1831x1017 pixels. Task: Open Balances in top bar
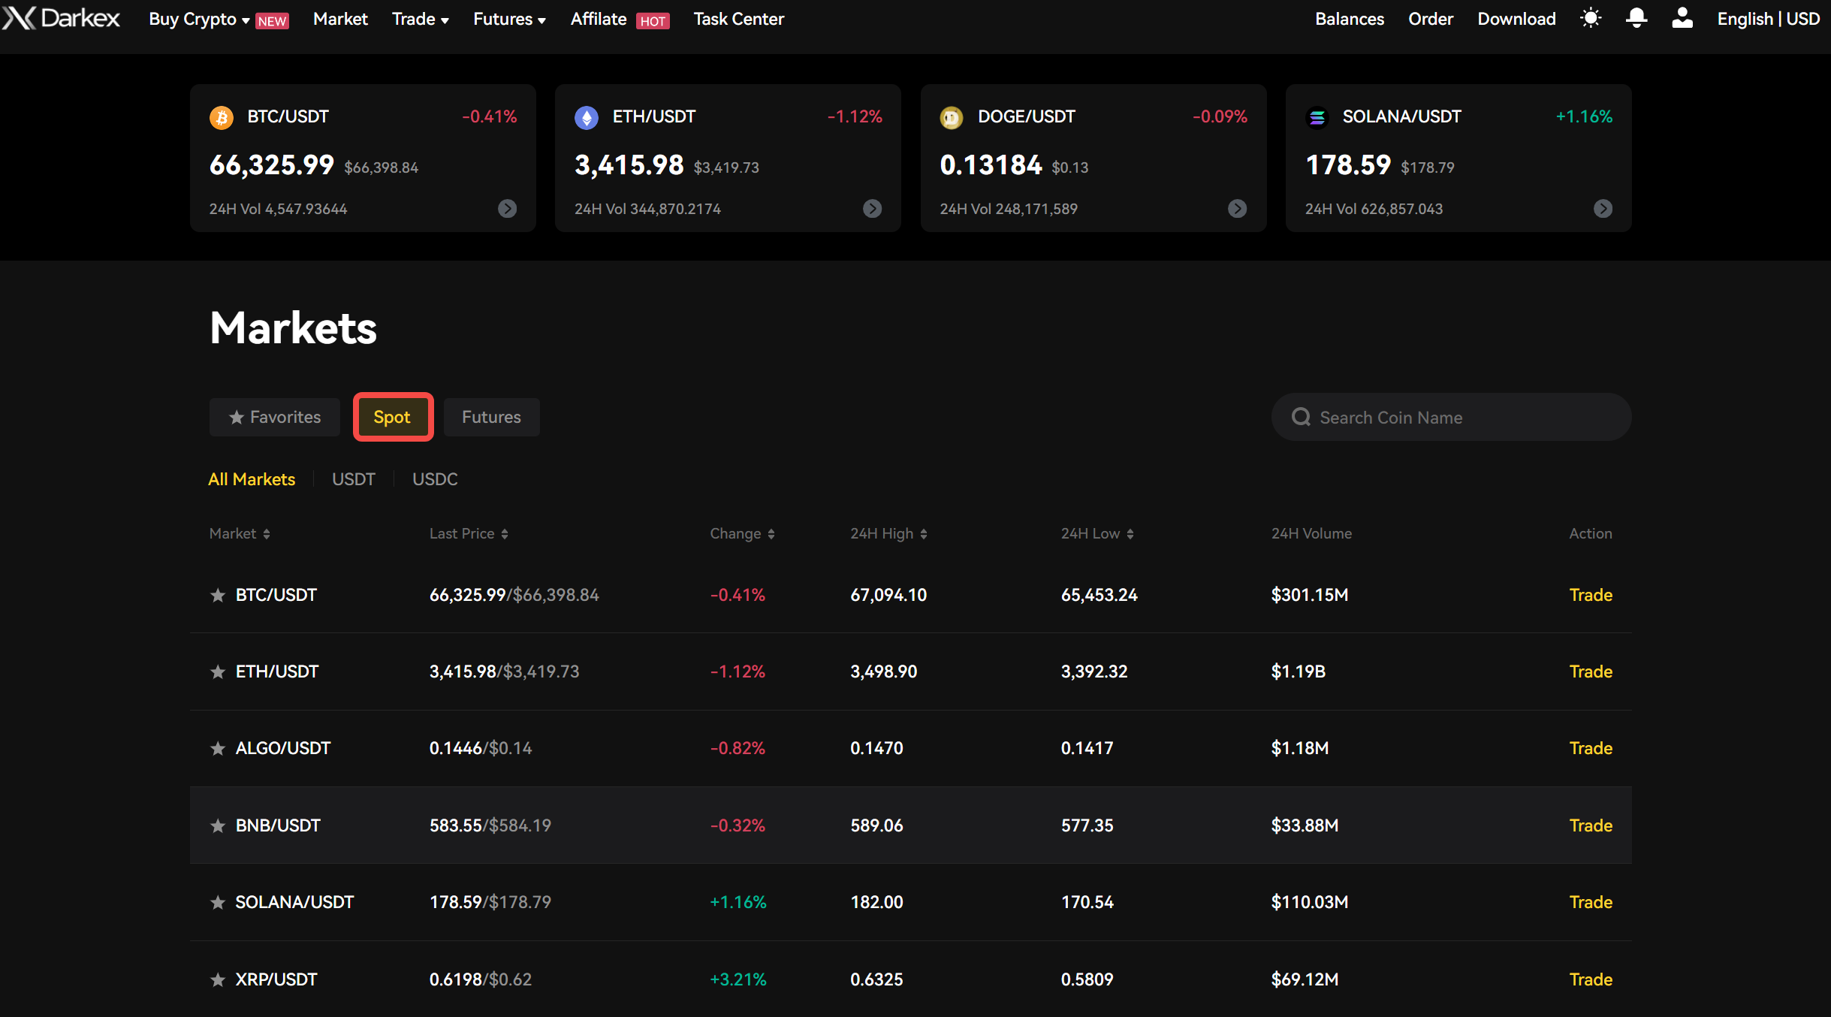pos(1350,20)
